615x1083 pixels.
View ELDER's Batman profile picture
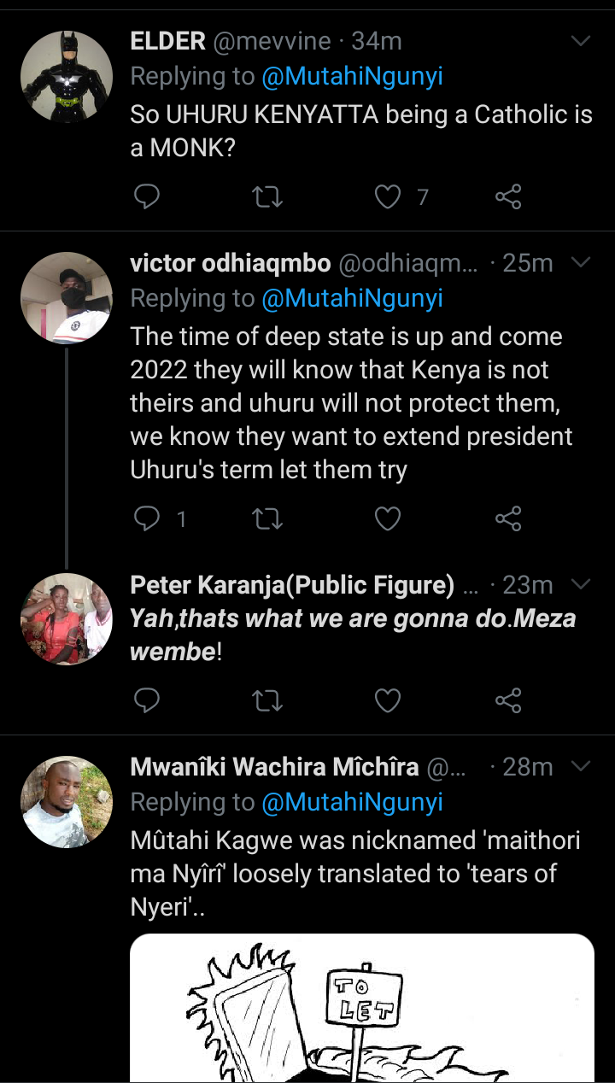[67, 76]
